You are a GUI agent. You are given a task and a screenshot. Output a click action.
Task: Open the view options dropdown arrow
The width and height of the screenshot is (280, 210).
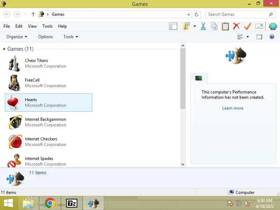click(x=247, y=37)
